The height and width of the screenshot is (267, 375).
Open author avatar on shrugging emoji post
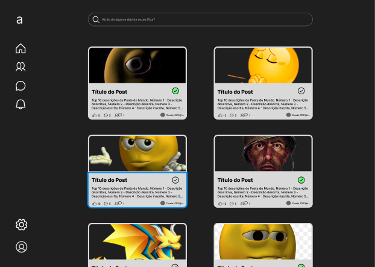pos(163,203)
